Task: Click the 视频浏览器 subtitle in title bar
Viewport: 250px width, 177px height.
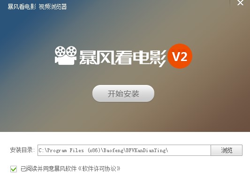Action: point(53,7)
